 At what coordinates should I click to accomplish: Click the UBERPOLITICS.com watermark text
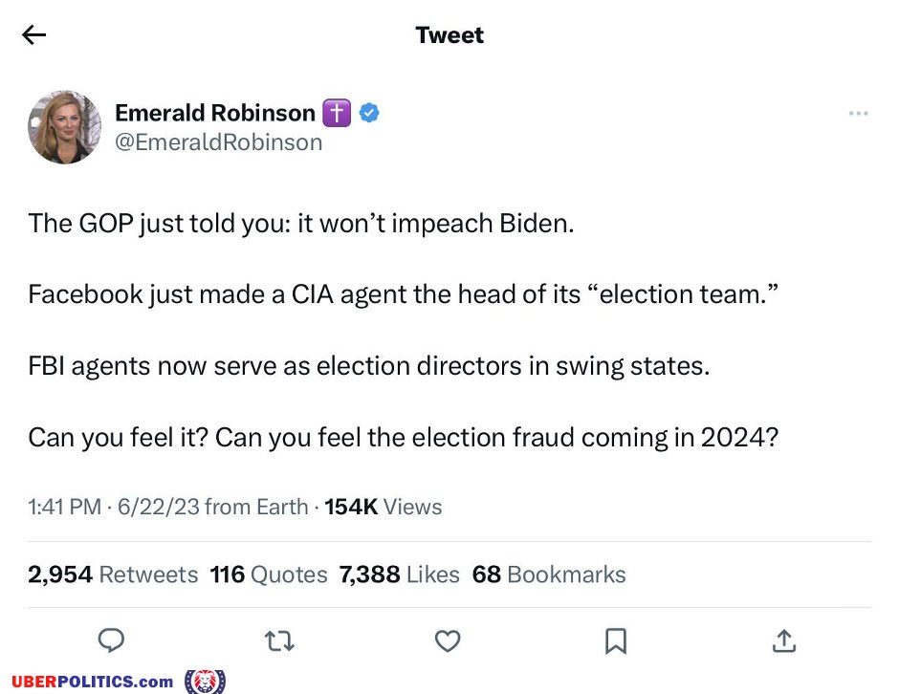tap(92, 682)
